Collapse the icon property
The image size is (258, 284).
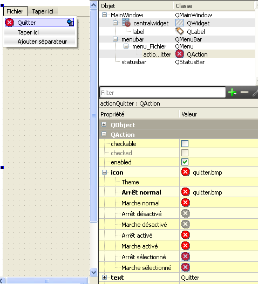(x=104, y=172)
